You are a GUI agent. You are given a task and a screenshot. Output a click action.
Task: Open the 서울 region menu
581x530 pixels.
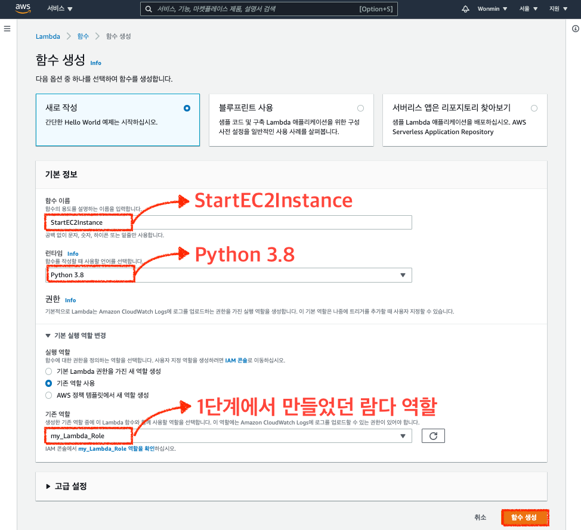(x=528, y=9)
